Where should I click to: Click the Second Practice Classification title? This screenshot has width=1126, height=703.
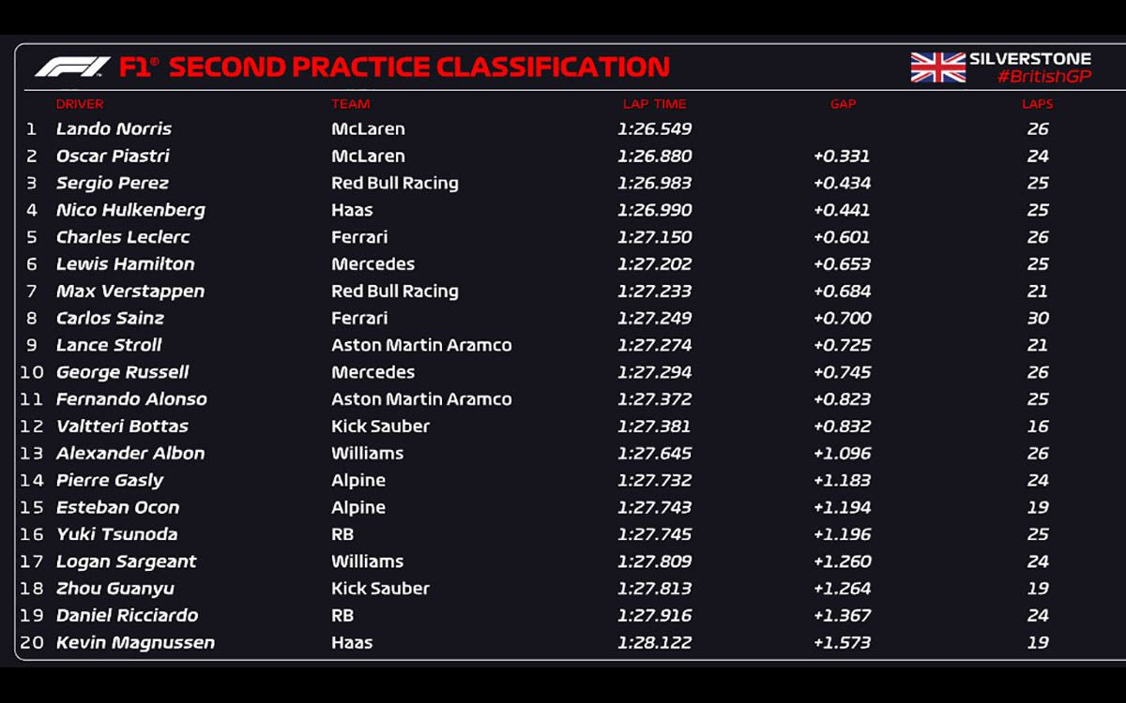[418, 67]
